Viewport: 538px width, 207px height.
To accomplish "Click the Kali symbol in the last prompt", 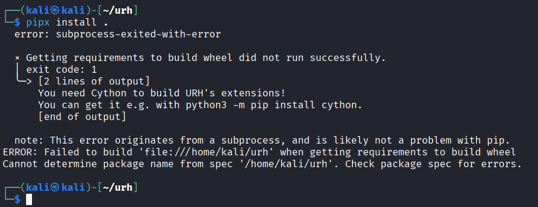I will tap(55, 187).
